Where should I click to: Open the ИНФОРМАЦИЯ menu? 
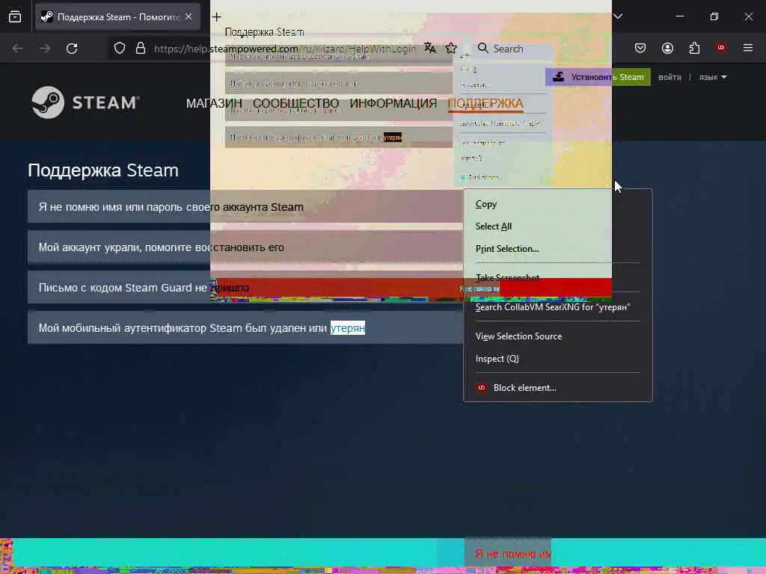tap(393, 103)
